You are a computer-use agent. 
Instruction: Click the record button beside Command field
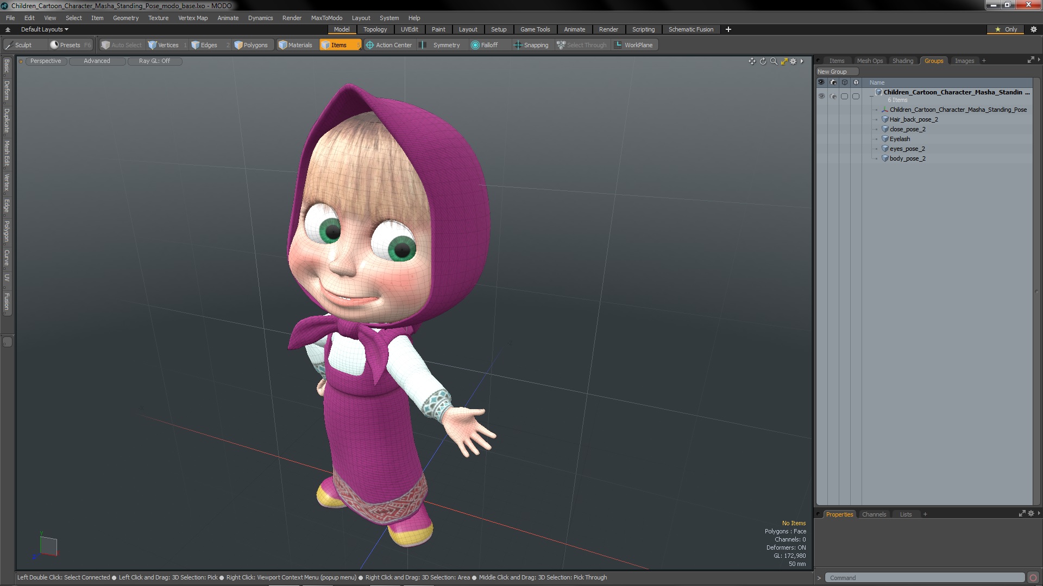pyautogui.click(x=1033, y=578)
